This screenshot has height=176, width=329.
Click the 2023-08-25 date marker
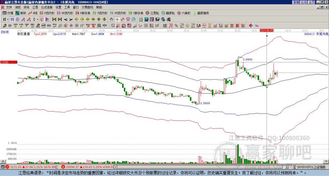click(x=266, y=31)
